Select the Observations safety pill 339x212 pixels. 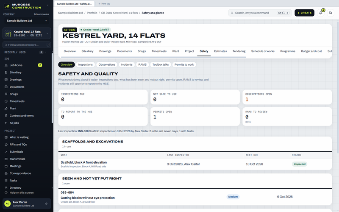tap(107, 65)
